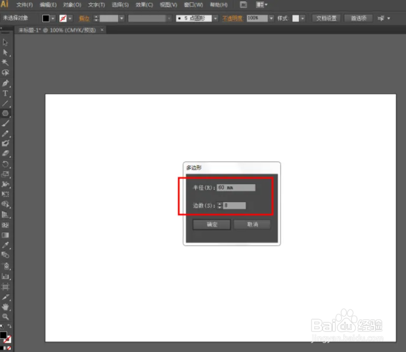Click the orange 描边 stroke link
406x352 pixels.
tap(84, 18)
